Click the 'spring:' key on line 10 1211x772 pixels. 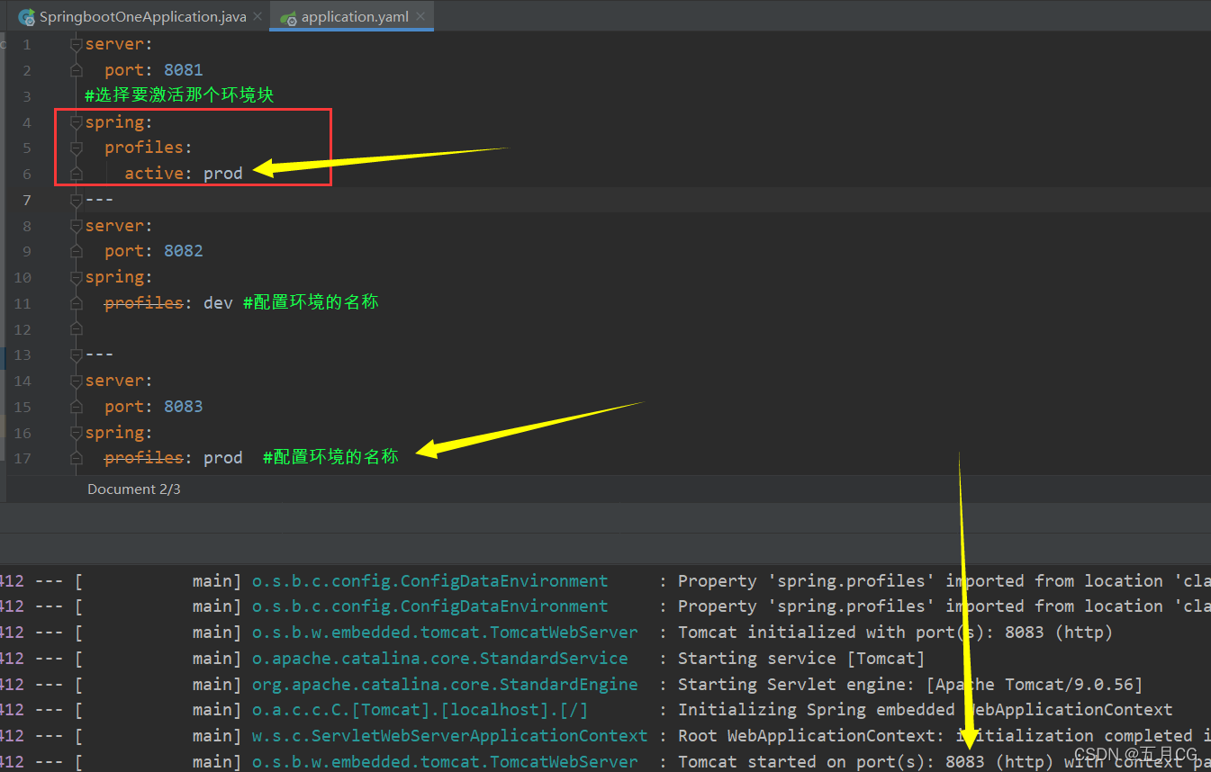119,277
